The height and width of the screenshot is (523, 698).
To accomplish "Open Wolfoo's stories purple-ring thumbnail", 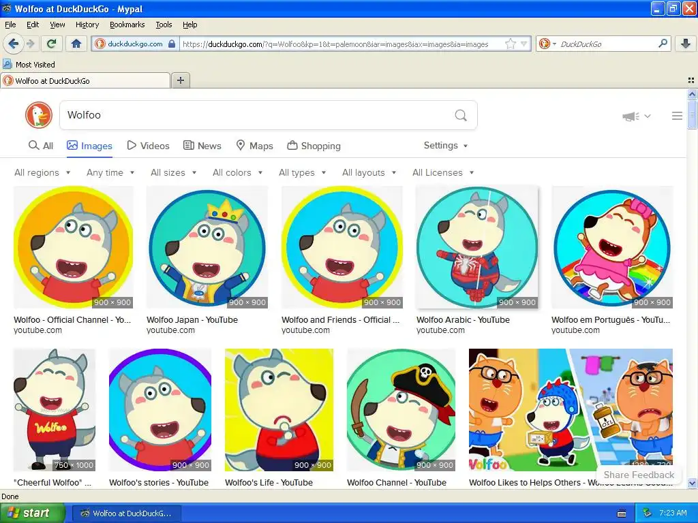I will [160, 410].
